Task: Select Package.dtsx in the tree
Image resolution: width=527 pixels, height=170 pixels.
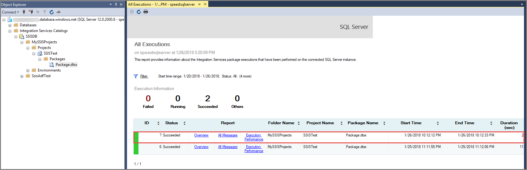Action: tap(66, 65)
